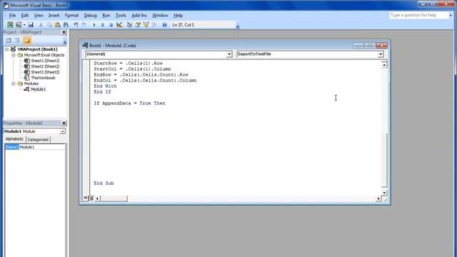Click the Break pause icon

[x=103, y=25]
